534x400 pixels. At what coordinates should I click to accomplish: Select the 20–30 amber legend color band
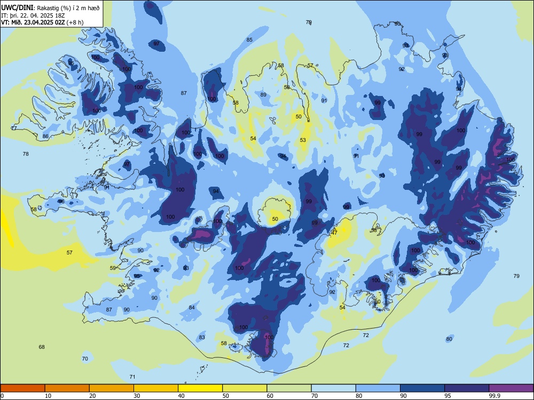tap(112, 388)
